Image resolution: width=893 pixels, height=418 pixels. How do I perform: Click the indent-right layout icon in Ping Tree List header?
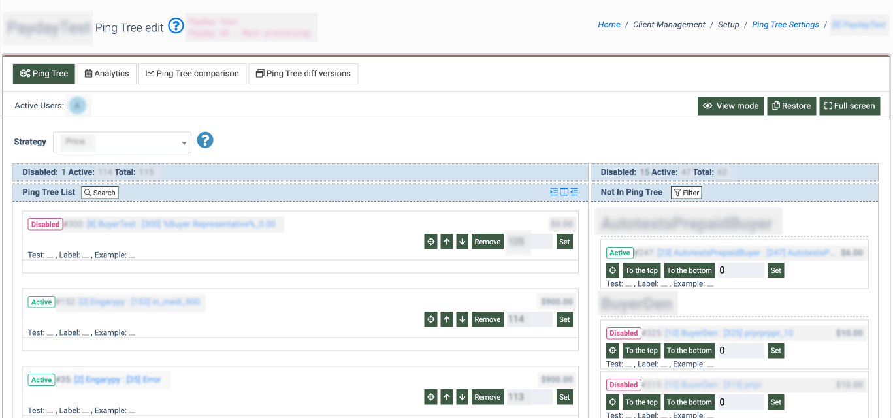(x=554, y=192)
